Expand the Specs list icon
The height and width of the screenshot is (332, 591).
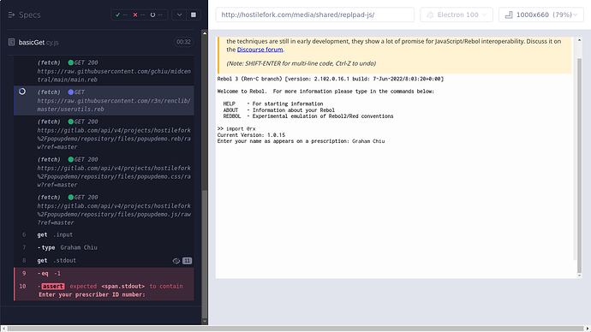pyautogui.click(x=11, y=15)
